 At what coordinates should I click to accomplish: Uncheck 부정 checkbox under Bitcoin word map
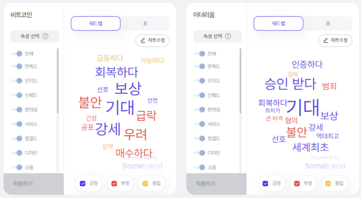114,184
